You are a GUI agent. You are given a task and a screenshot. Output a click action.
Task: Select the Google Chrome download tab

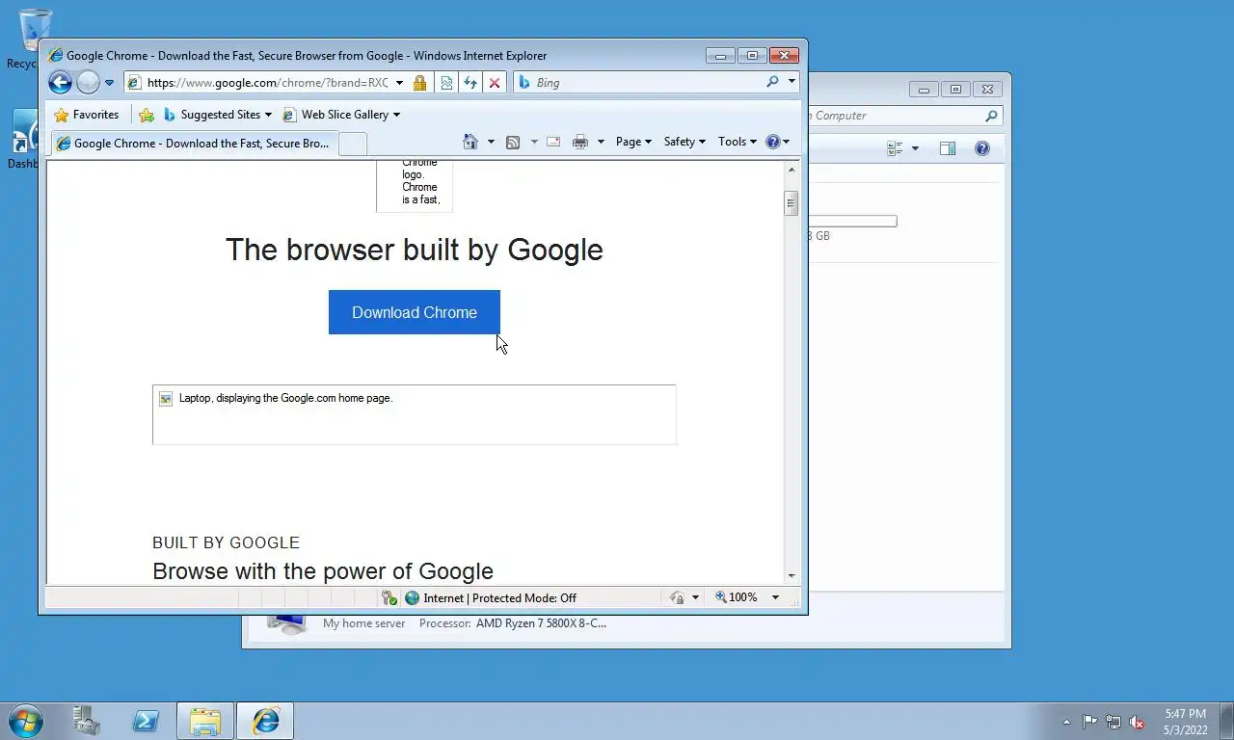tap(193, 144)
